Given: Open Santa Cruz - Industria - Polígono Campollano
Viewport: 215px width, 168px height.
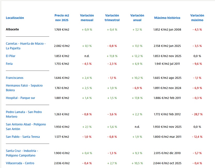Looking at the screenshot, I should [x=22, y=153].
